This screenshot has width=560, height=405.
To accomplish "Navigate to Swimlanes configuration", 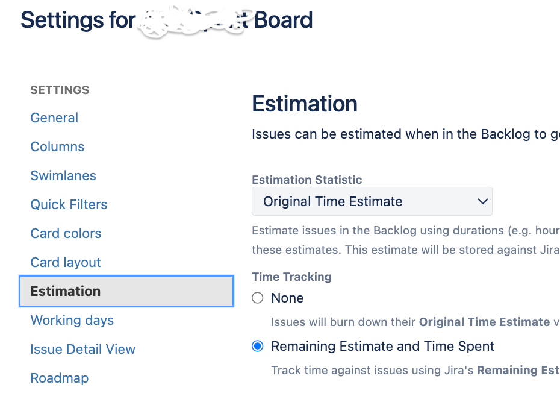I will (x=63, y=175).
